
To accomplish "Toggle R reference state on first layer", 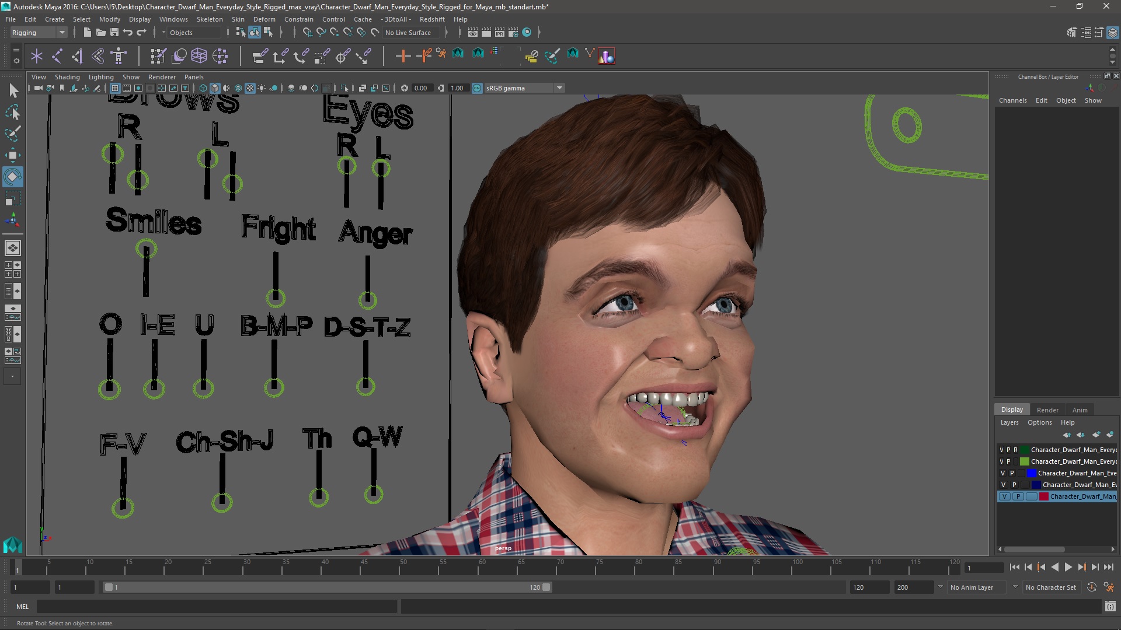I will pos(1015,450).
